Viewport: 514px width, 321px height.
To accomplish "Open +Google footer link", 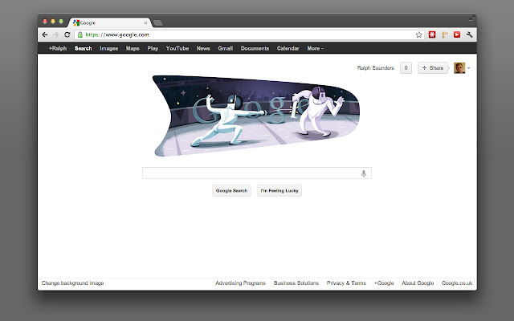I will pyautogui.click(x=384, y=283).
